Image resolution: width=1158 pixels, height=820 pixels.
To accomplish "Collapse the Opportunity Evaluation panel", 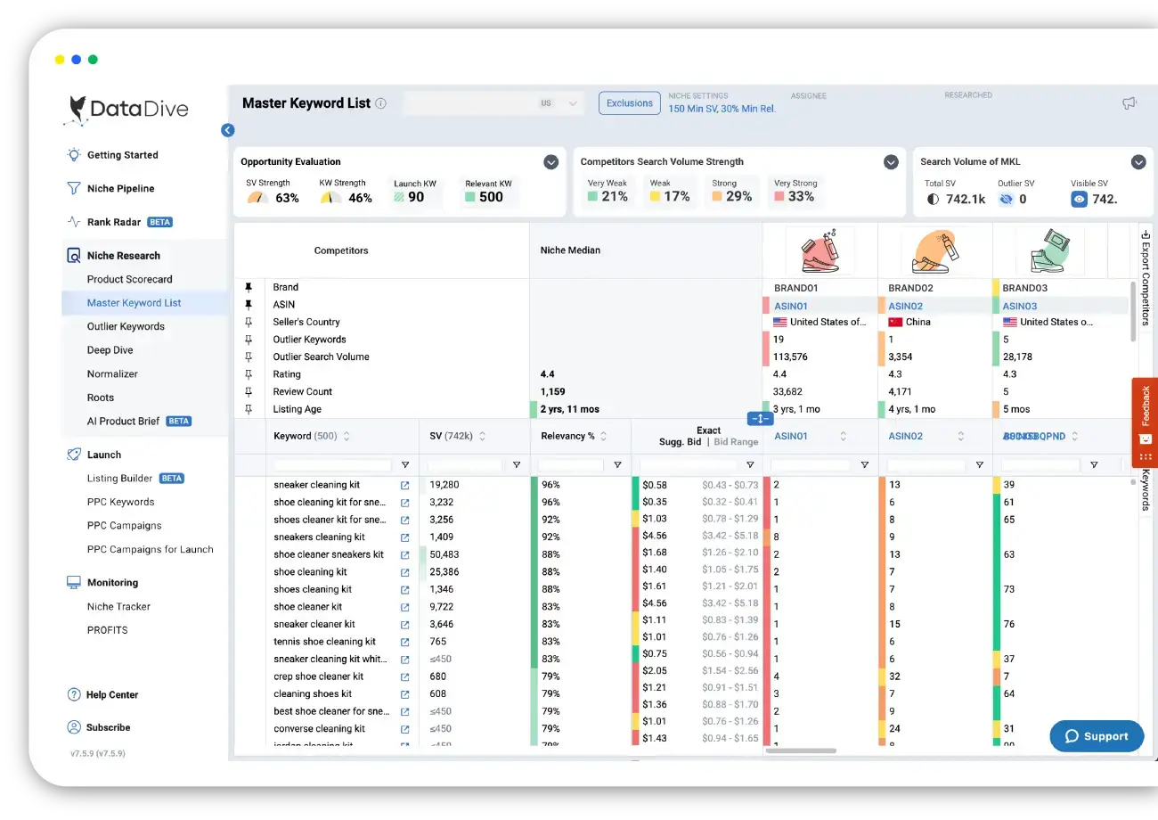I will [x=550, y=162].
